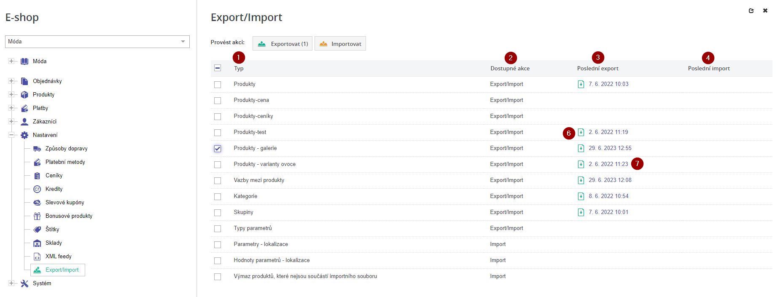Open XML feedy settings item
Image resolution: width=783 pixels, height=297 pixels.
click(58, 257)
